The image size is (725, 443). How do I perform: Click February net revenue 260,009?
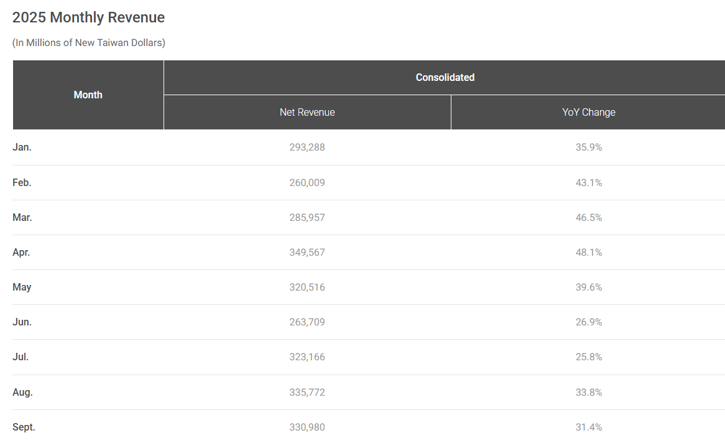click(307, 183)
